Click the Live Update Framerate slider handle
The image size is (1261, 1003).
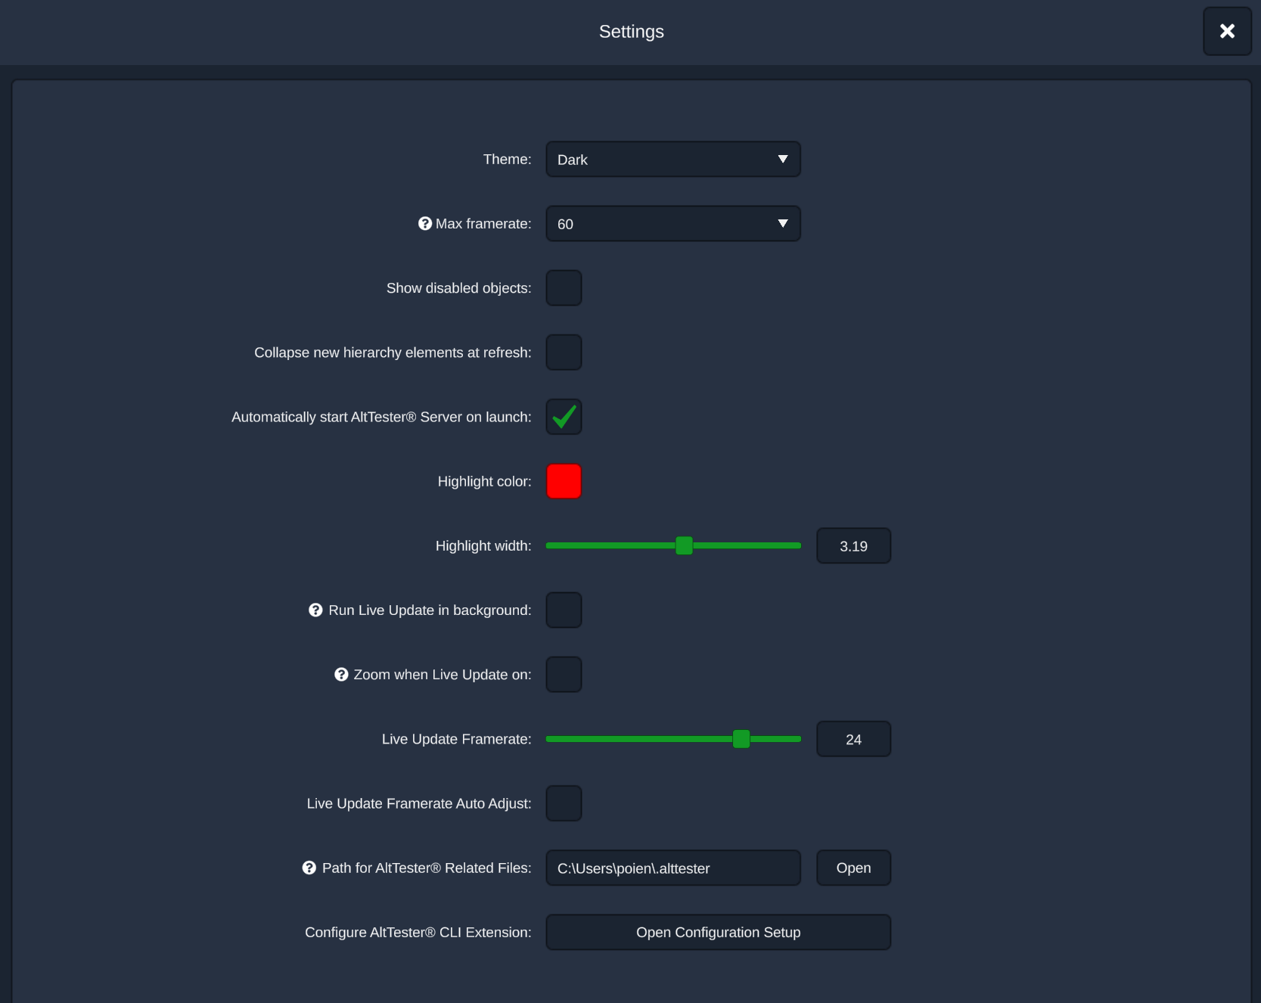pos(741,739)
